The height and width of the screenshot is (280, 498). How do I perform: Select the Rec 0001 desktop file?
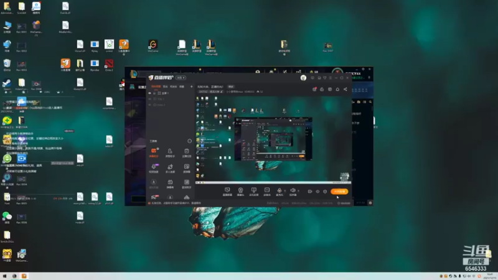point(21,27)
